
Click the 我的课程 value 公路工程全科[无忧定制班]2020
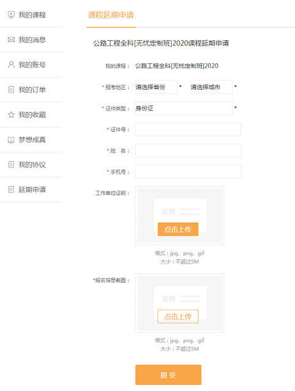point(177,66)
